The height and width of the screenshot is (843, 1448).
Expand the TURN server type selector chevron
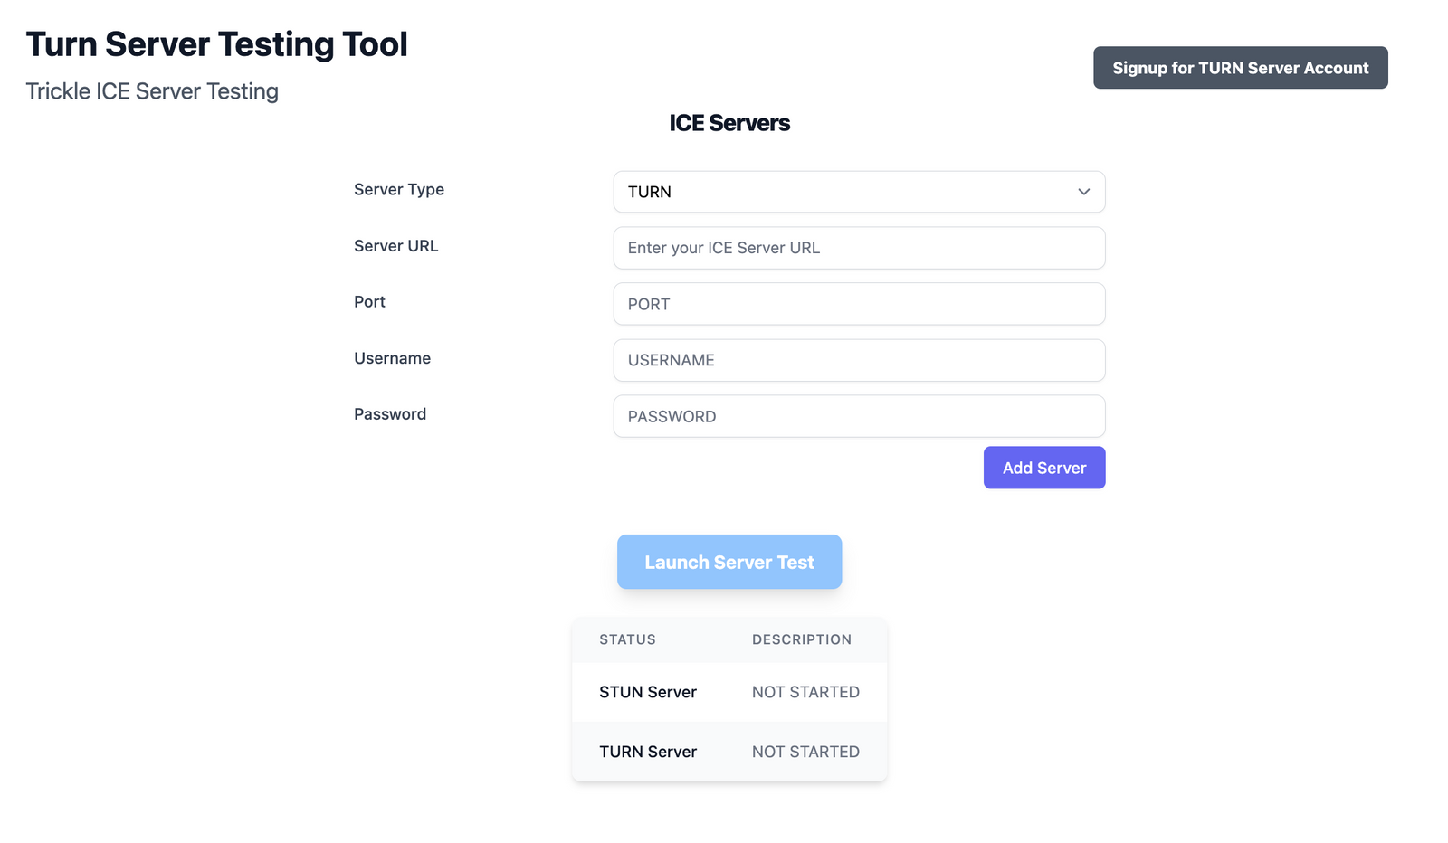[1083, 192]
